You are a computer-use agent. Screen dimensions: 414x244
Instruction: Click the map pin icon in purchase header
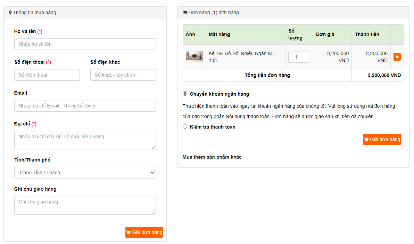pos(10,13)
